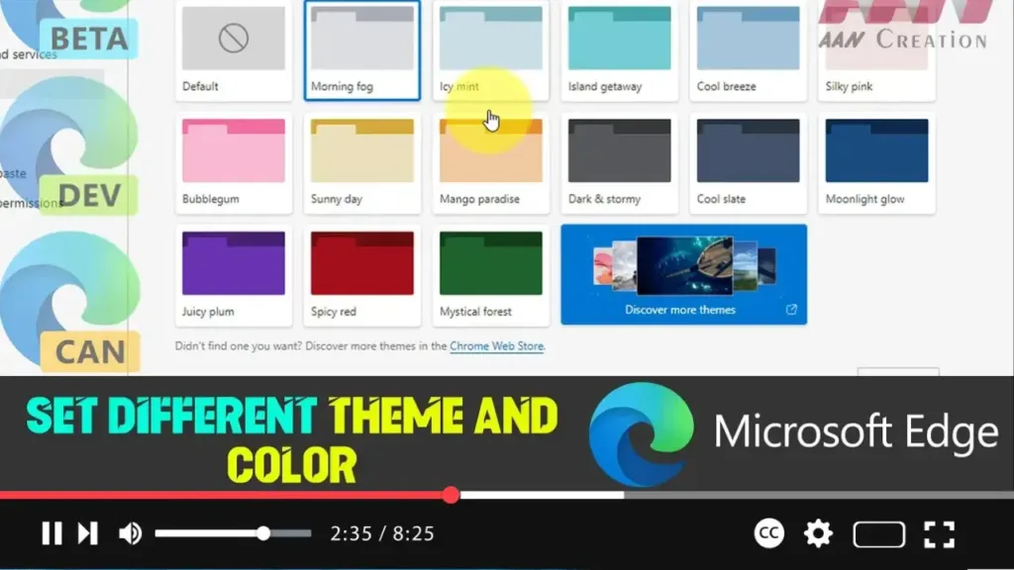Skip to the next video
Screen dimensions: 1014x570
(88, 534)
